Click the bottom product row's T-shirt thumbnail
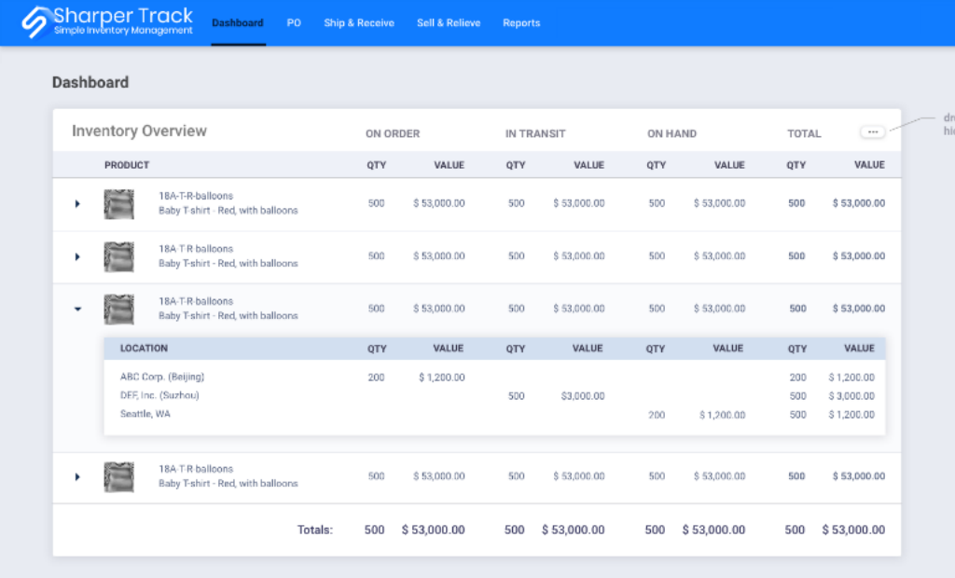Viewport: 955px width, 578px height. click(118, 476)
